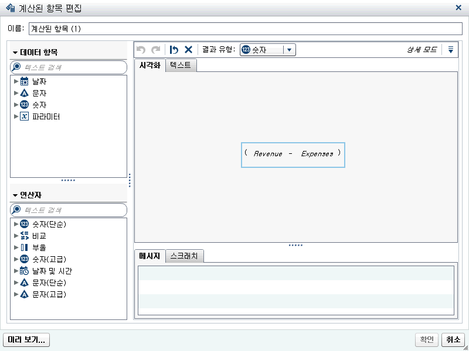
Task: Click the comparison icon beside 비교
Action: (23, 236)
